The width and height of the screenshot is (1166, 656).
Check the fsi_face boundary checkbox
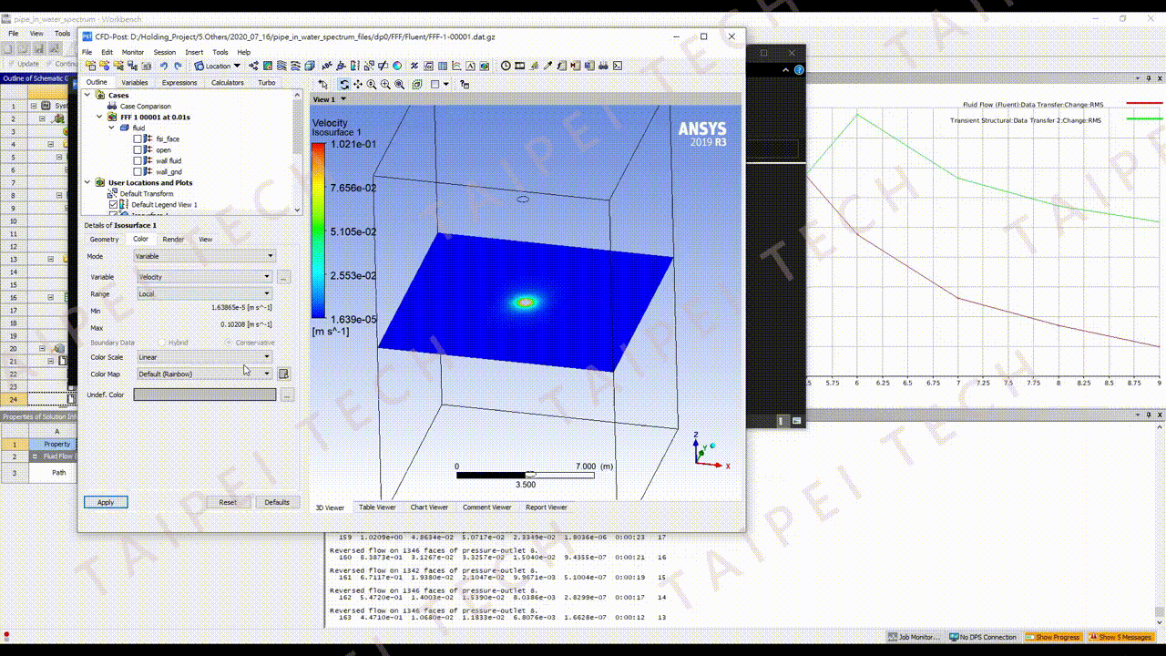pos(138,139)
